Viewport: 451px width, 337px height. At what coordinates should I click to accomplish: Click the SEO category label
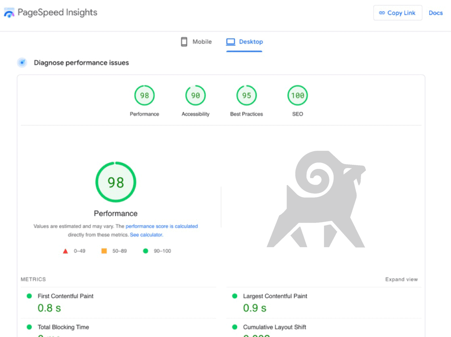pyautogui.click(x=297, y=114)
